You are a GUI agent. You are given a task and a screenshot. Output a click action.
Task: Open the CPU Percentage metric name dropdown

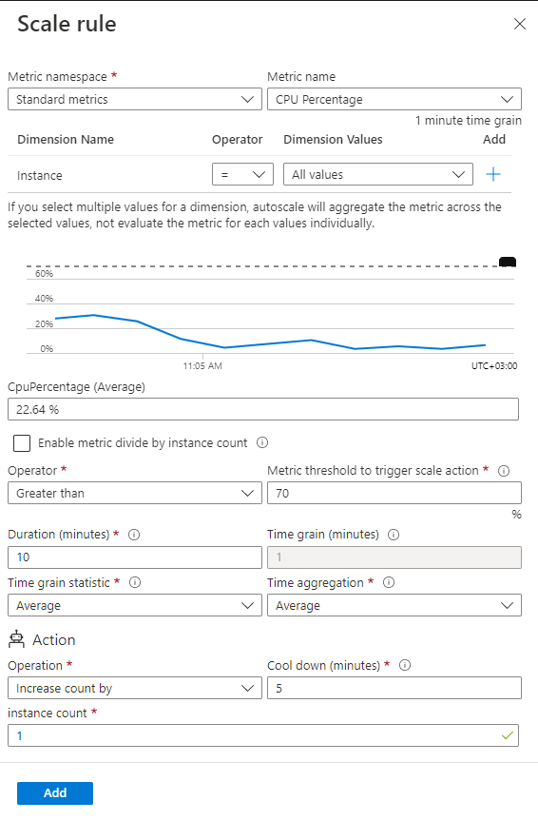pos(394,99)
